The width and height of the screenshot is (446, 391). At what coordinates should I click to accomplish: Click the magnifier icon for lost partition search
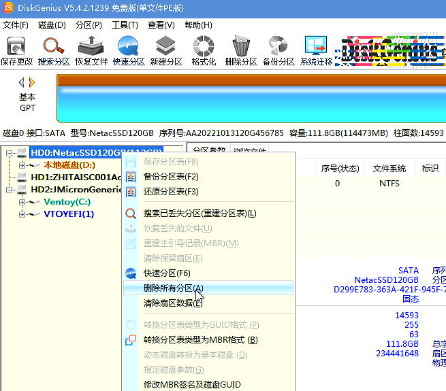click(x=131, y=214)
